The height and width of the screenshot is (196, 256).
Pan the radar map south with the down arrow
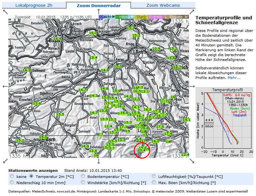(98, 161)
